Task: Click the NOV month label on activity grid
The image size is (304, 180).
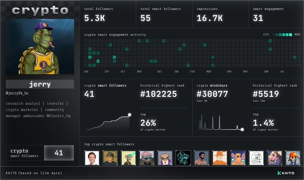Action: click(x=139, y=71)
